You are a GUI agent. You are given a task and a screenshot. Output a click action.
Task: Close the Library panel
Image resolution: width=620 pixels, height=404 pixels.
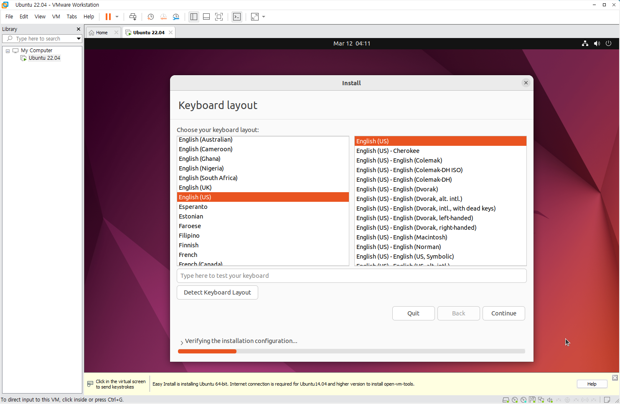point(79,29)
